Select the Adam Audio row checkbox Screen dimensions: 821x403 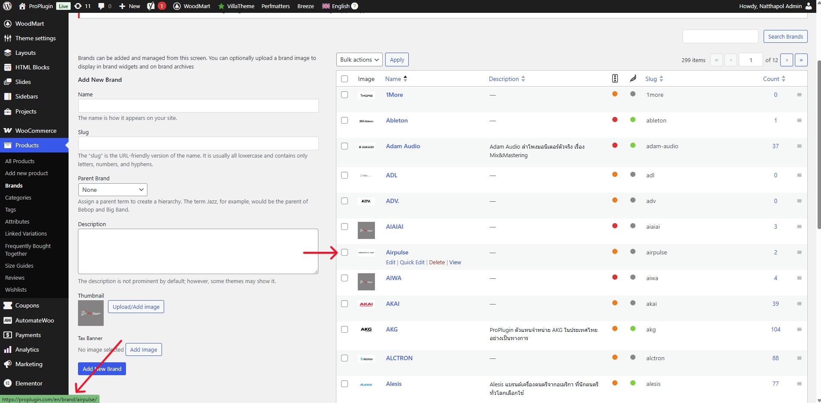345,146
